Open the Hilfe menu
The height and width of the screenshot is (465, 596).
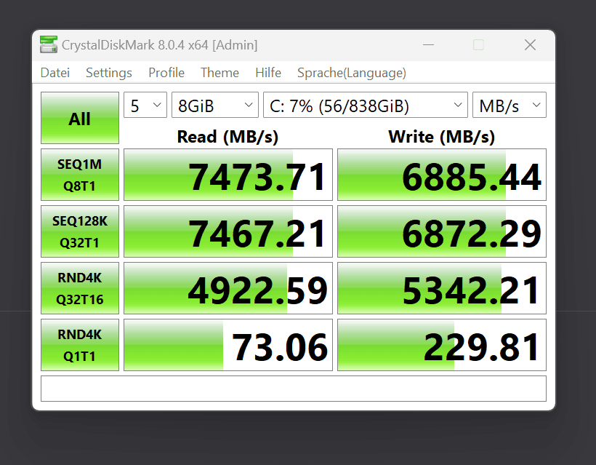[x=268, y=73]
